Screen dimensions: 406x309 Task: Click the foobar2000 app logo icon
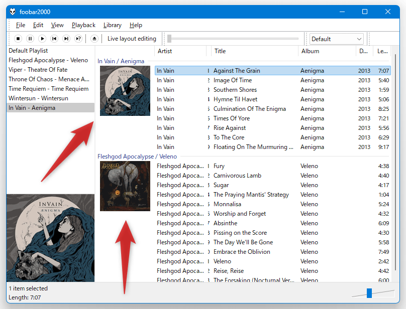coord(13,12)
